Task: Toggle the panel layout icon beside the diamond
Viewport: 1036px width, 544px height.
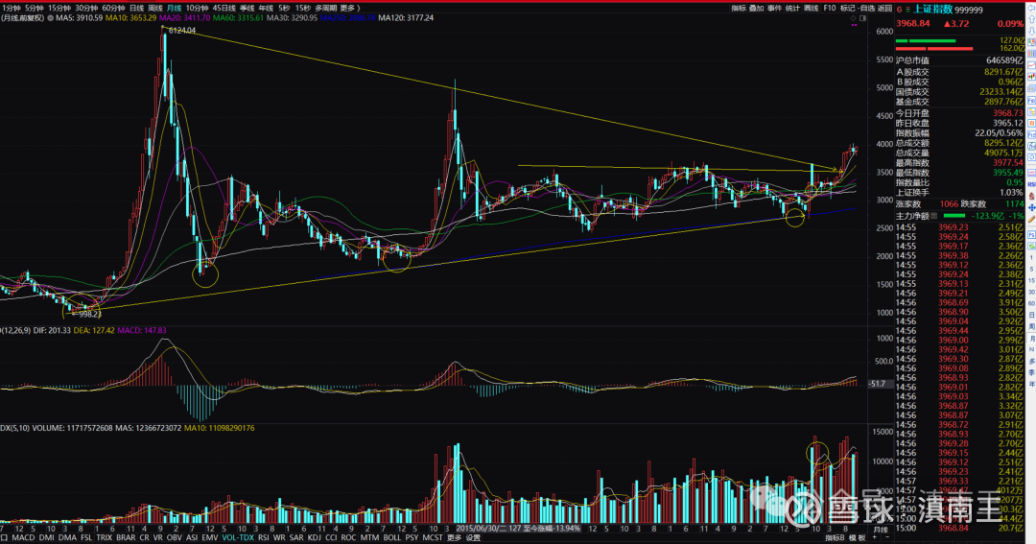Action: (863, 18)
